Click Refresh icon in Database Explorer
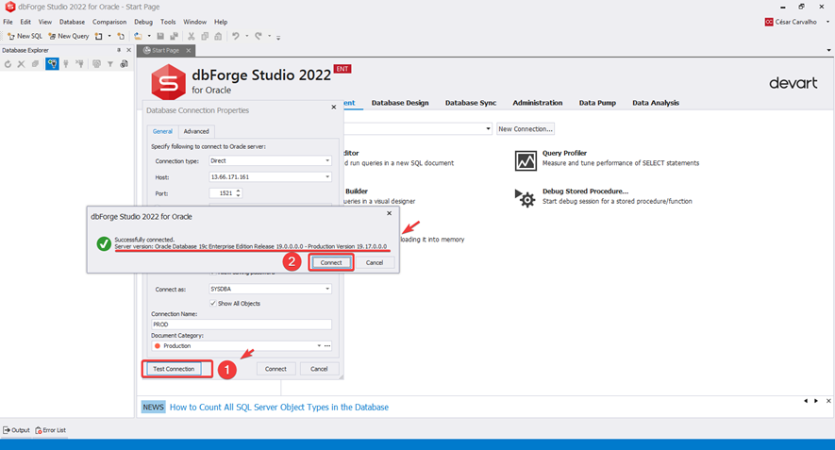The width and height of the screenshot is (835, 450). coord(8,64)
